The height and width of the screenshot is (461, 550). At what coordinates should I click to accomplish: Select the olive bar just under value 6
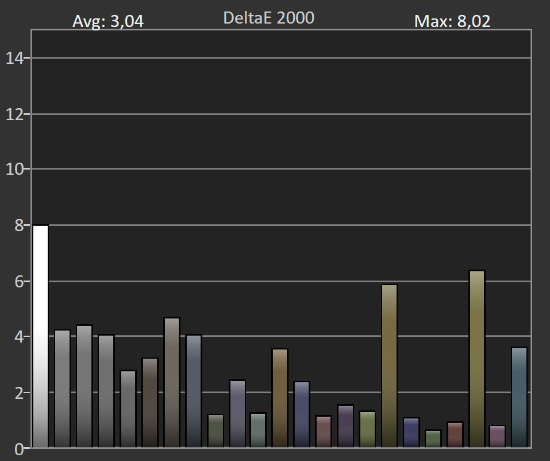[x=389, y=366]
